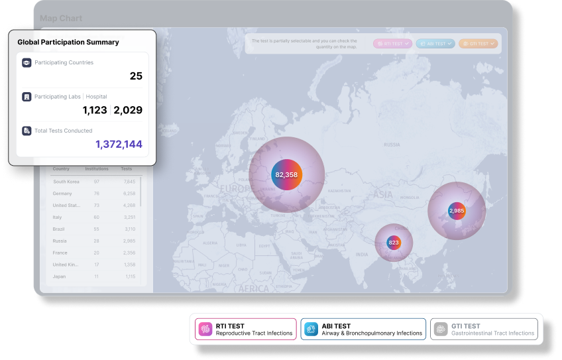Select the Brazil row

94,229
